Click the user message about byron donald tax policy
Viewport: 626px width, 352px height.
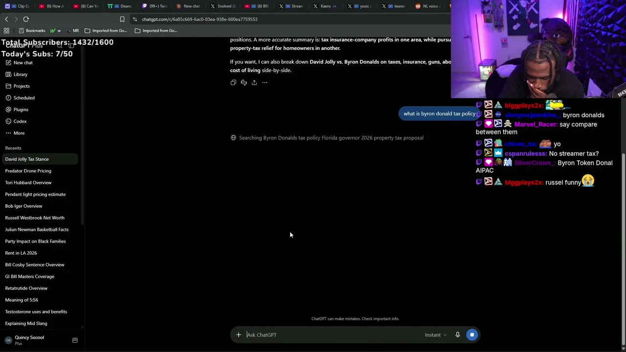click(439, 113)
